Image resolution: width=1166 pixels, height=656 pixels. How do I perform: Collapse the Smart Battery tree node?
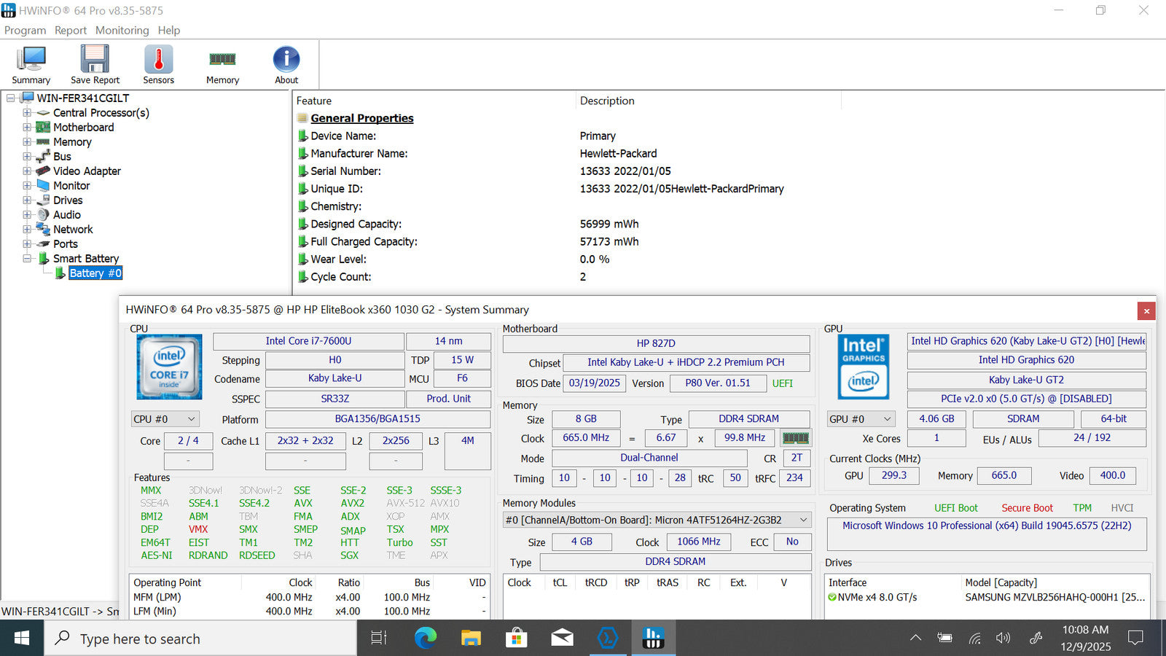[x=27, y=259]
